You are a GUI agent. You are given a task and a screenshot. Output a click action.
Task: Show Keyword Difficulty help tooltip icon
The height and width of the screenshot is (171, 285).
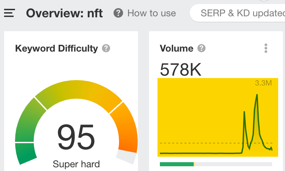pos(106,48)
